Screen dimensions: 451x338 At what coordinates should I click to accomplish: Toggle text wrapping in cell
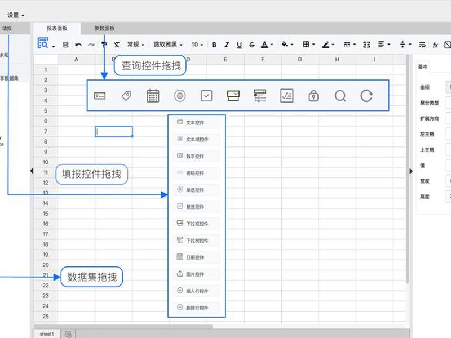pyautogui.click(x=422, y=45)
